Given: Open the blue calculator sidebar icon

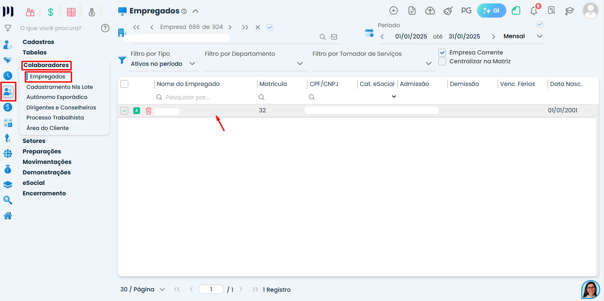Looking at the screenshot, I should point(8,123).
